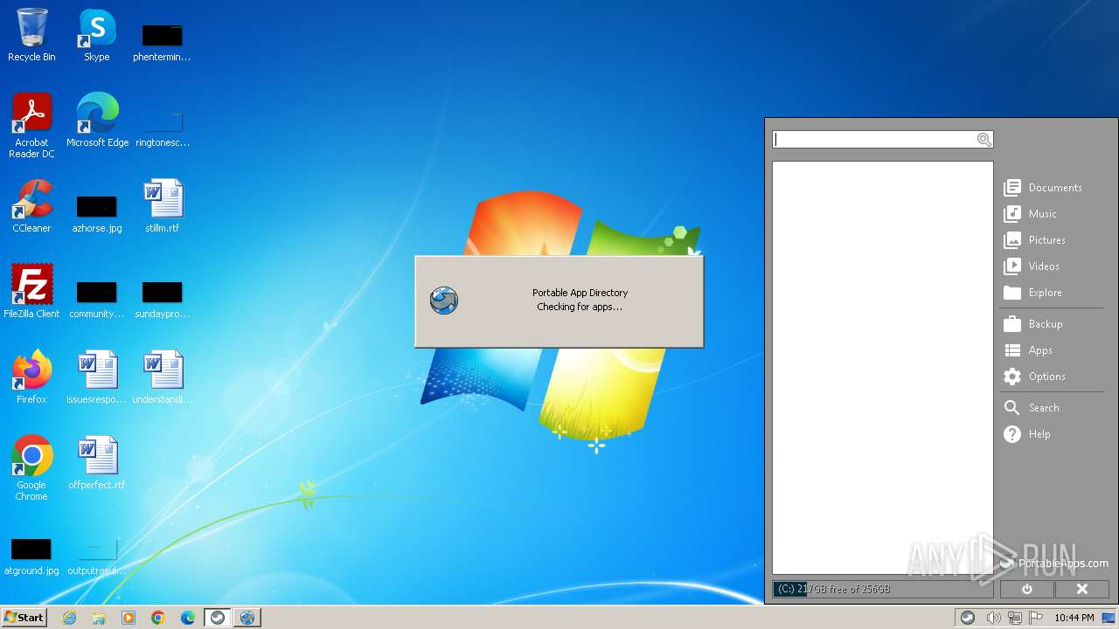Click the magnifier icon inside the search box
1119x629 pixels.
tap(984, 140)
